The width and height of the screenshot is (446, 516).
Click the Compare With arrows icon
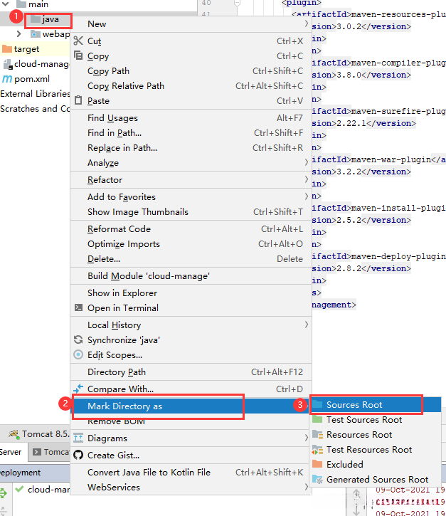(x=78, y=389)
